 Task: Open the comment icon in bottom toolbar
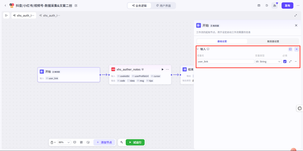(75, 142)
